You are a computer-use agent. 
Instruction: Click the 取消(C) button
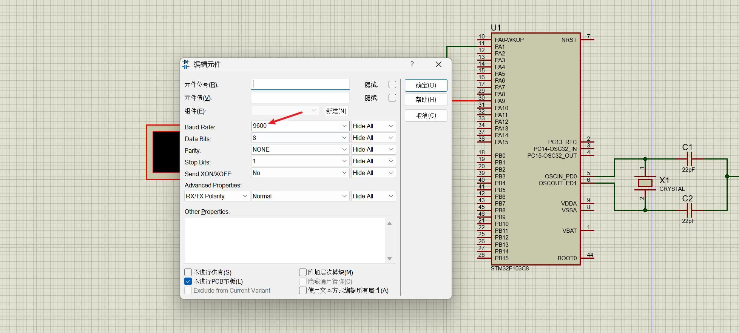(426, 115)
